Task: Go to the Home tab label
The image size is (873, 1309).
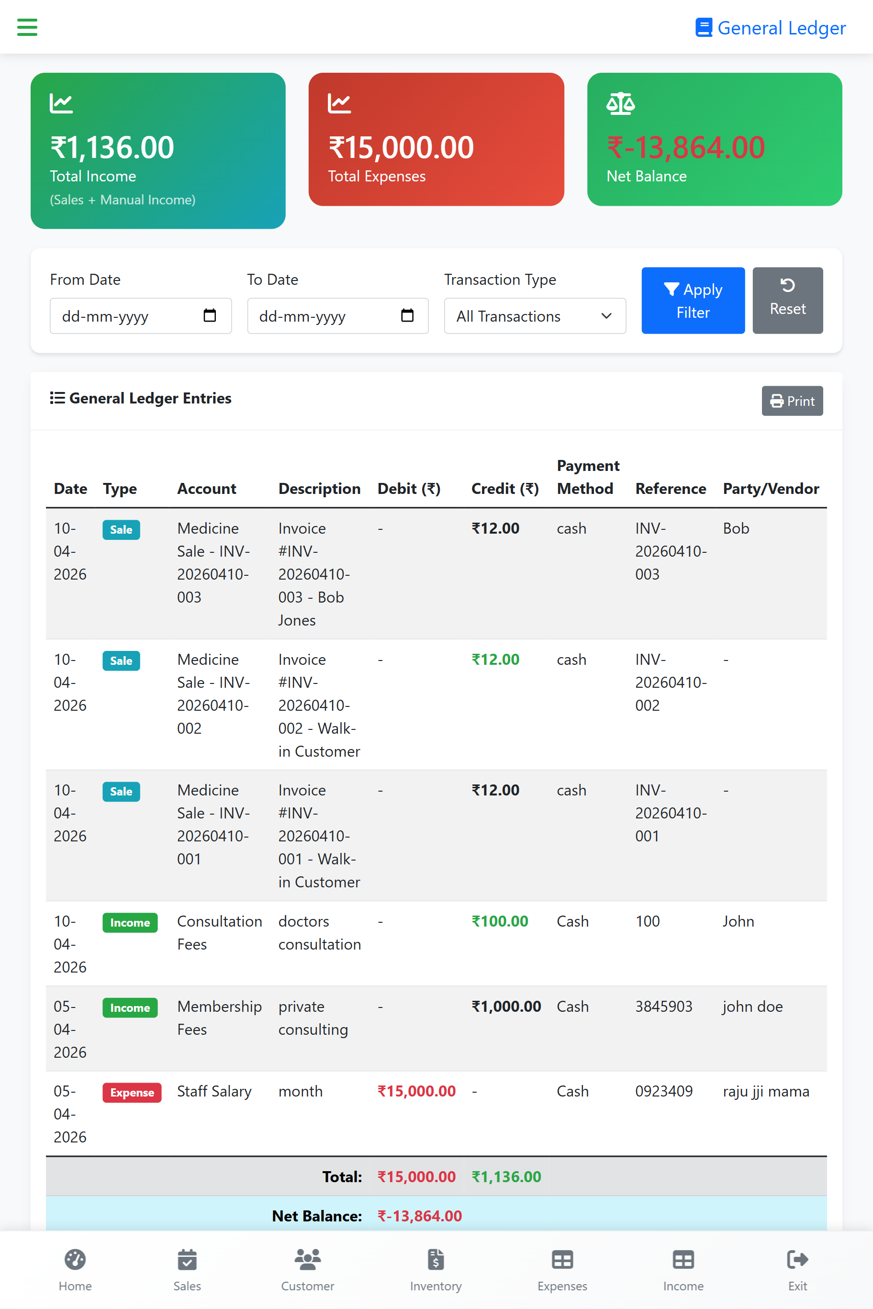Action: pyautogui.click(x=75, y=1286)
